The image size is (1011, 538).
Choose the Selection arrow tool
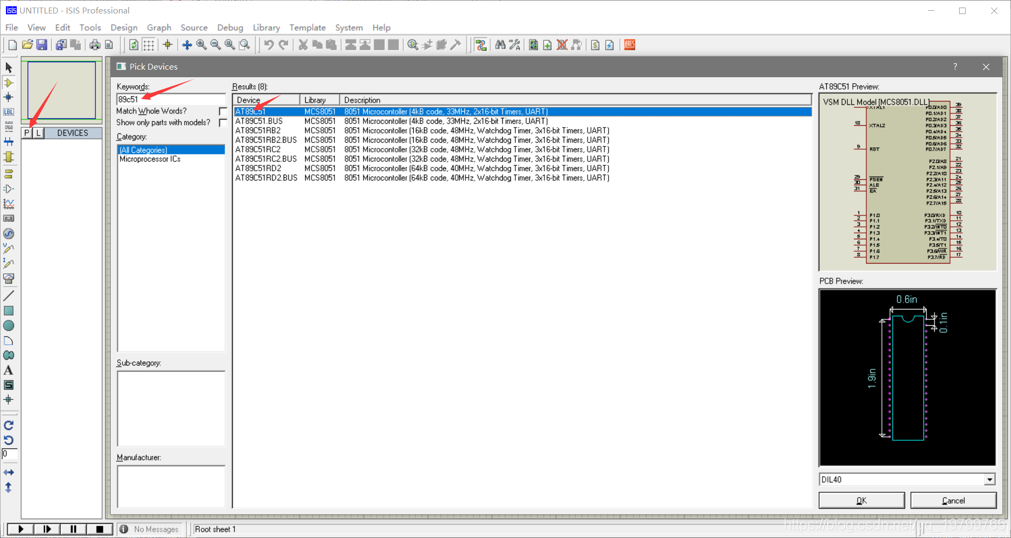pyautogui.click(x=9, y=68)
